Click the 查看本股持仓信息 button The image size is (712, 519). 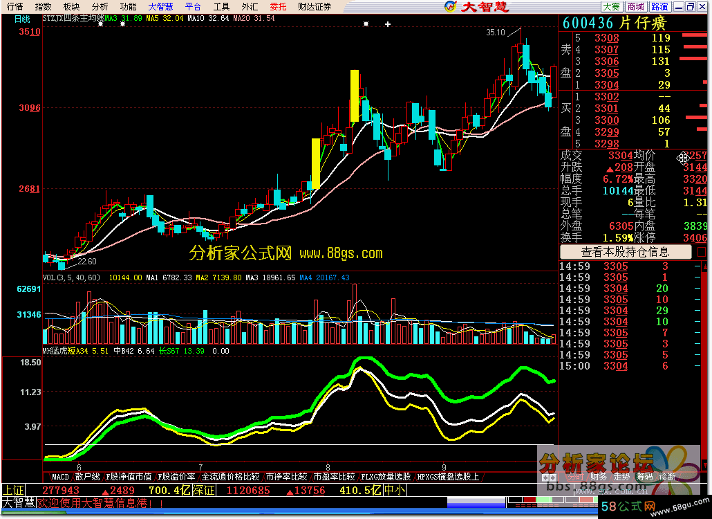point(626,252)
